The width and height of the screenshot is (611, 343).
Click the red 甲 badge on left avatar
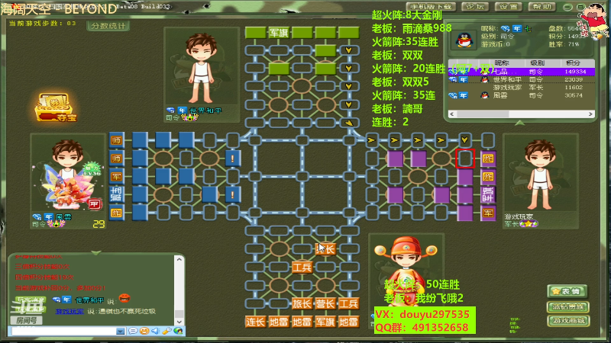(x=95, y=204)
